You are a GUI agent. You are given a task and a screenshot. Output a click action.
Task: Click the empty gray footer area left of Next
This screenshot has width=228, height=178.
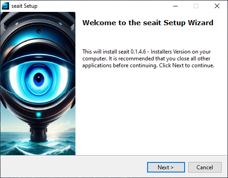(74, 167)
